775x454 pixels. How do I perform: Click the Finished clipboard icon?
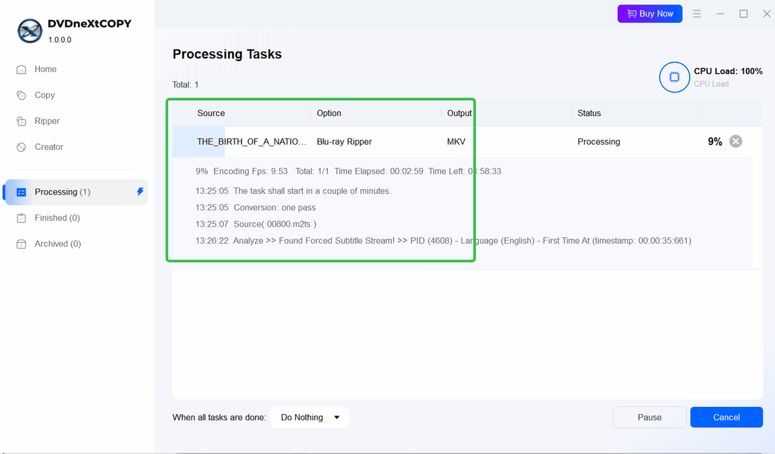click(21, 218)
